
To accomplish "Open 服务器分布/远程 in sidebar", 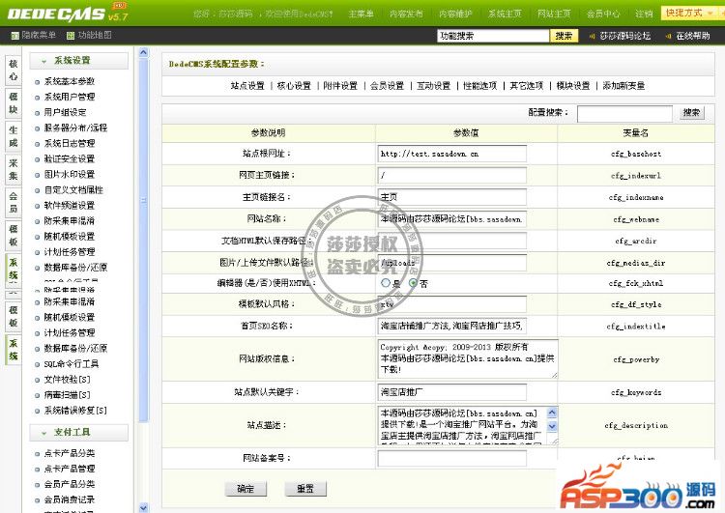I will pos(75,128).
